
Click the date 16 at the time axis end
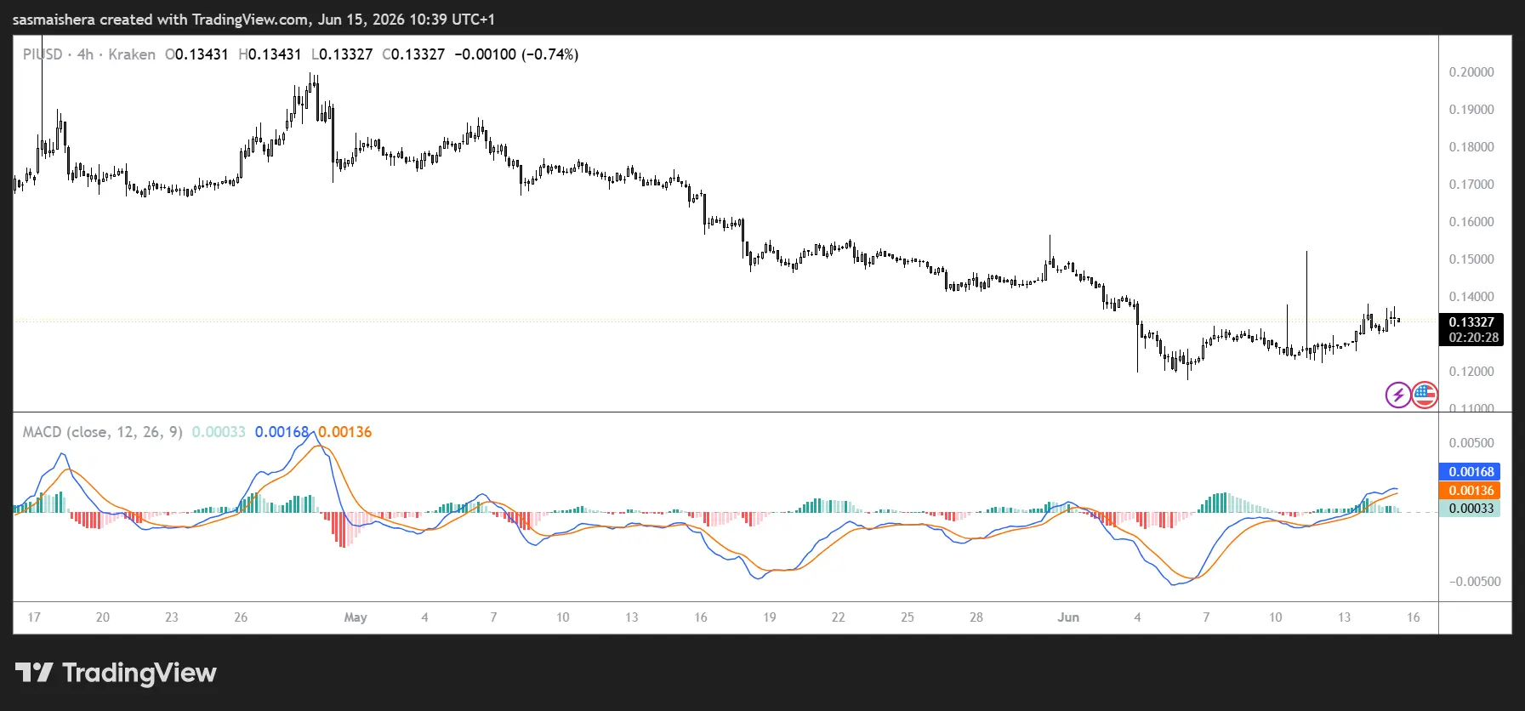coord(1414,617)
